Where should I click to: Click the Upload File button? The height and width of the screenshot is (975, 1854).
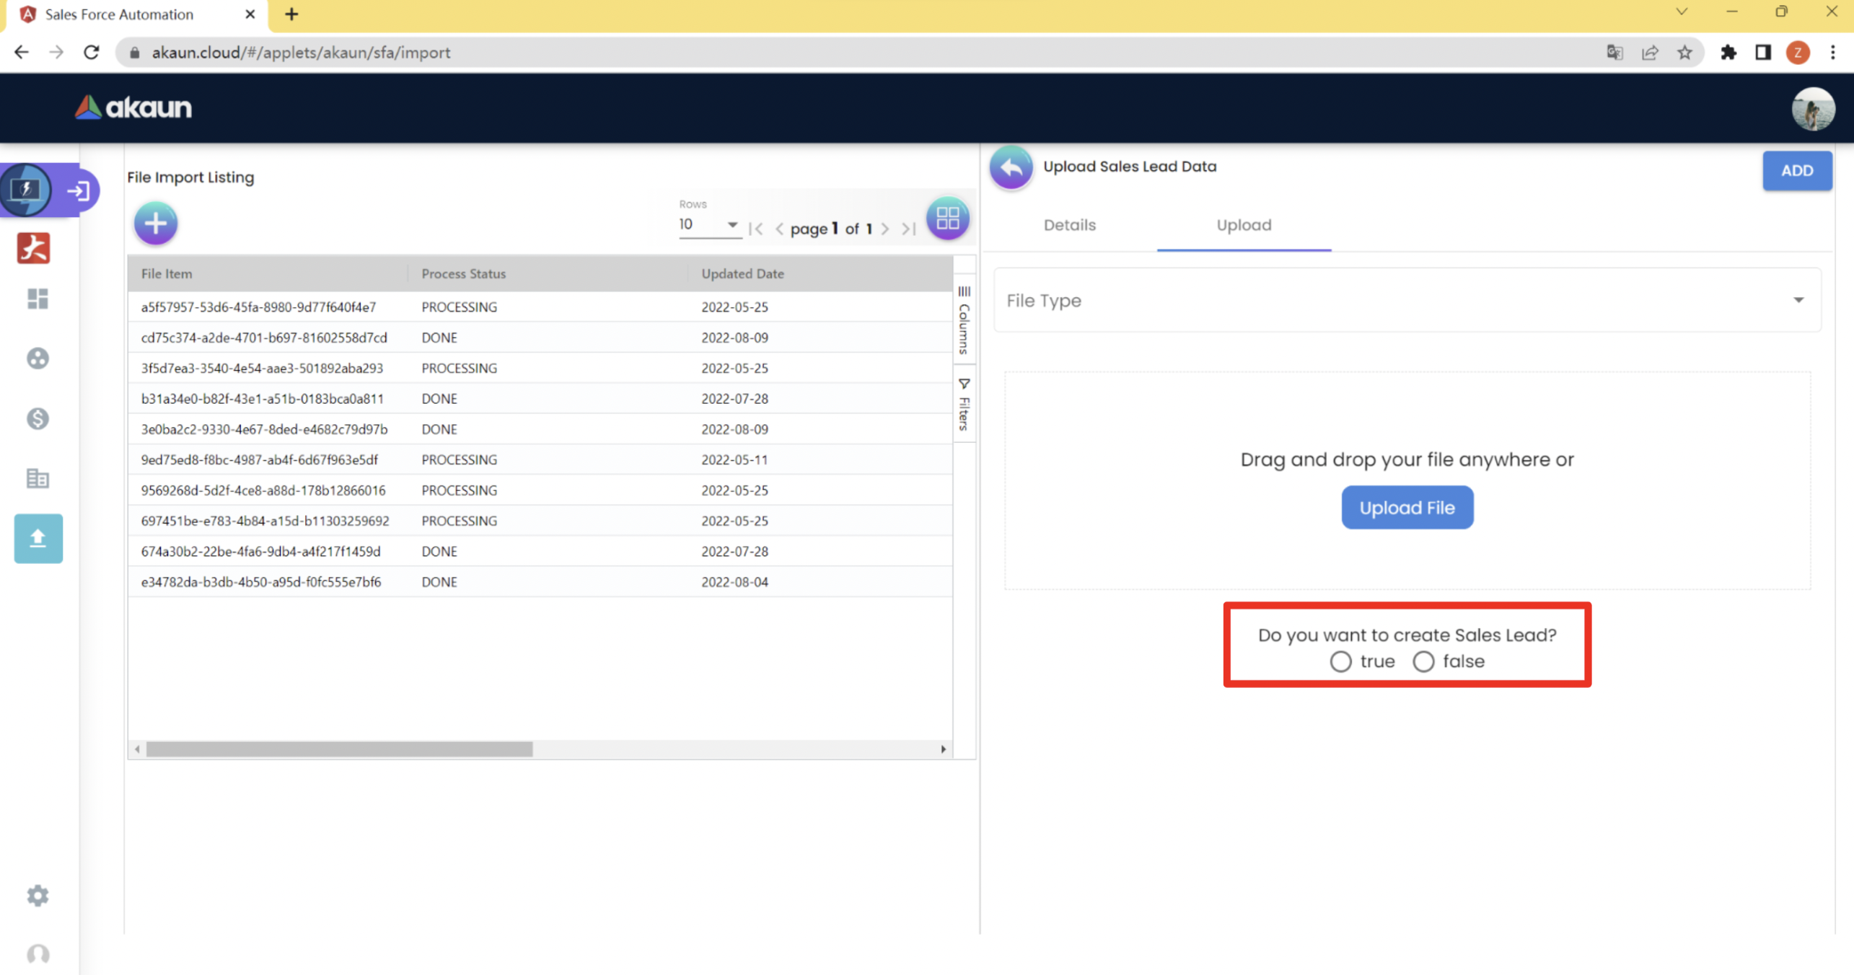click(x=1406, y=507)
